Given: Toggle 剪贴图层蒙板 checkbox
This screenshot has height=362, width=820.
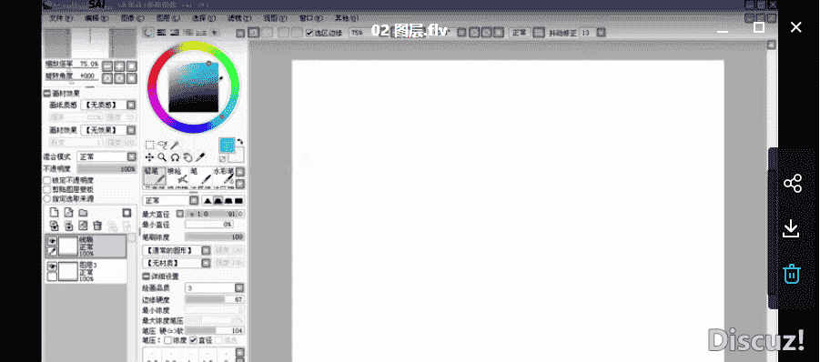Looking at the screenshot, I should pyautogui.click(x=47, y=189).
